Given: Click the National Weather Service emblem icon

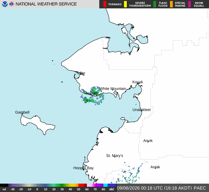Looking at the screenshot, I should [x=11, y=4].
